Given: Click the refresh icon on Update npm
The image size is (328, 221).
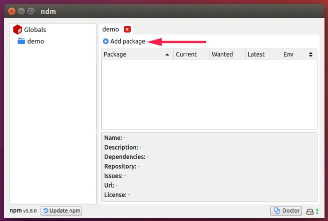Looking at the screenshot, I should point(46,210).
